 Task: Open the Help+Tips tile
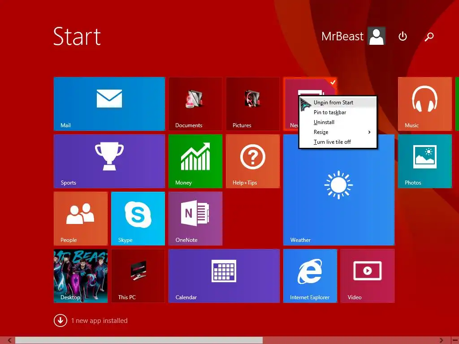click(253, 161)
